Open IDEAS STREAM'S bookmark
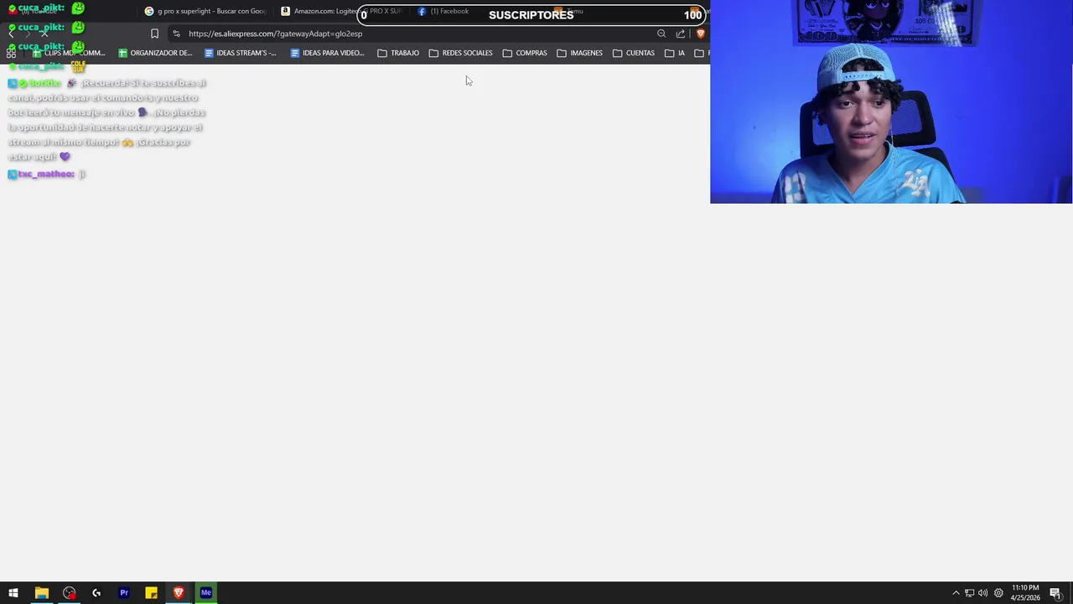The width and height of the screenshot is (1073, 604). (x=241, y=53)
